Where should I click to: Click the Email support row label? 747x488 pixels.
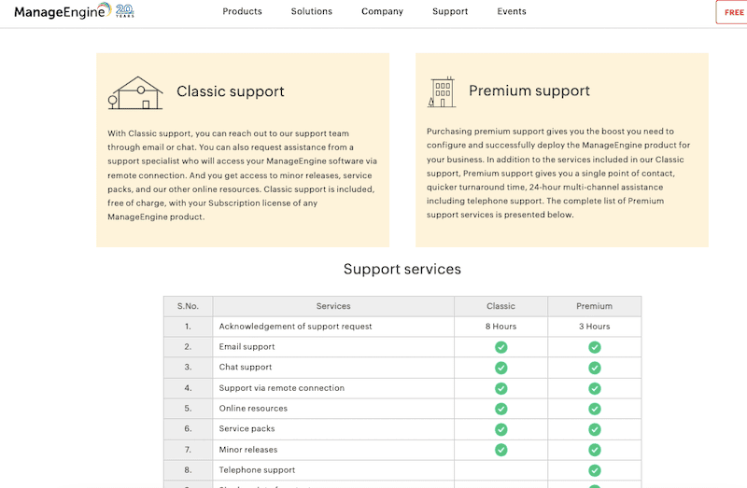point(247,347)
